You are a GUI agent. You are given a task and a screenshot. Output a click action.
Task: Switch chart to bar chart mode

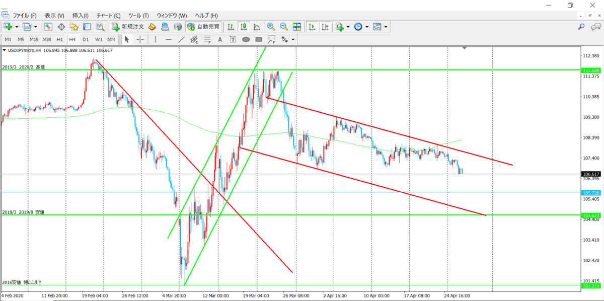(231, 26)
